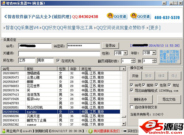Click the 停止 button
This screenshot has width=184, height=135.
tap(174, 76)
